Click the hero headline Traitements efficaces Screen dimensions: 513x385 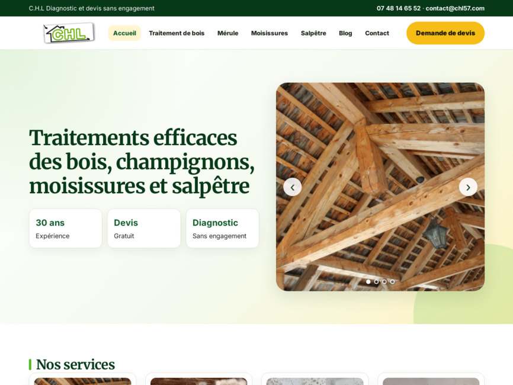tap(142, 162)
